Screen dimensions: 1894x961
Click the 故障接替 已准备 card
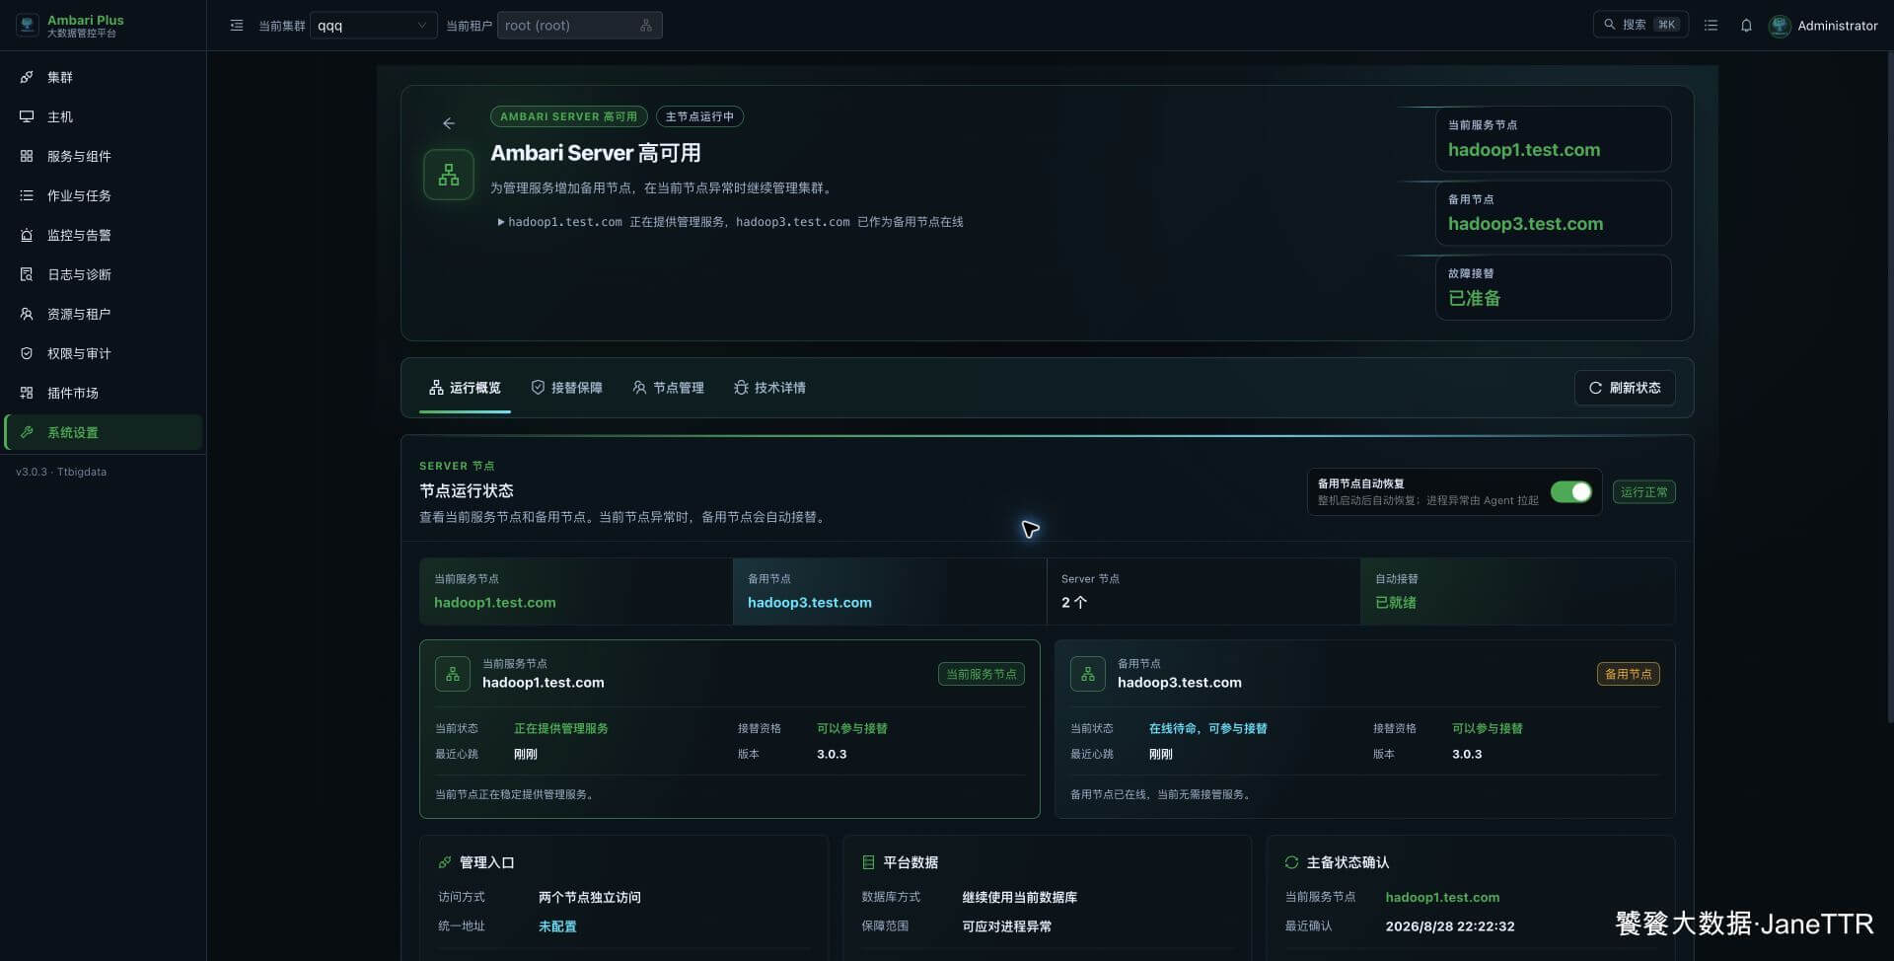click(1553, 287)
